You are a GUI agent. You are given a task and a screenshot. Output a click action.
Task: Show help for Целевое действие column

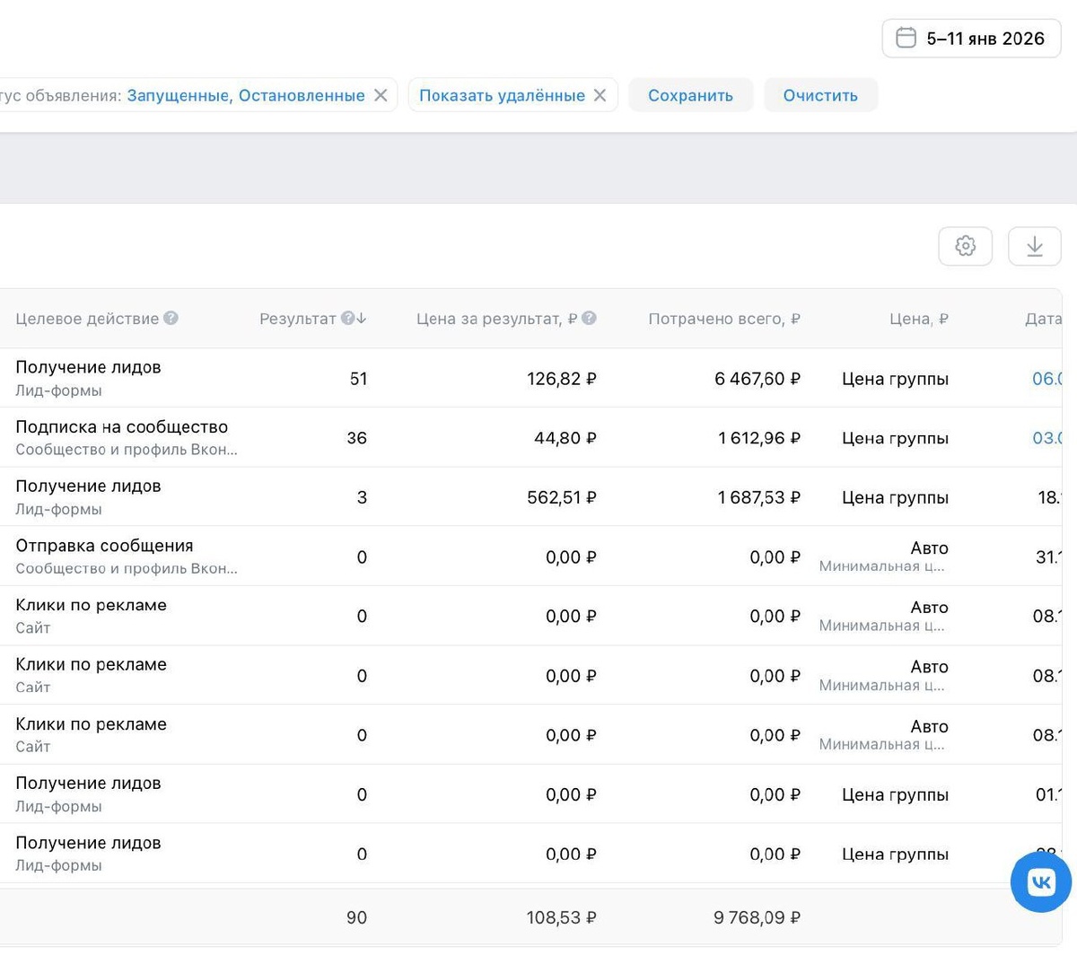coord(171,318)
